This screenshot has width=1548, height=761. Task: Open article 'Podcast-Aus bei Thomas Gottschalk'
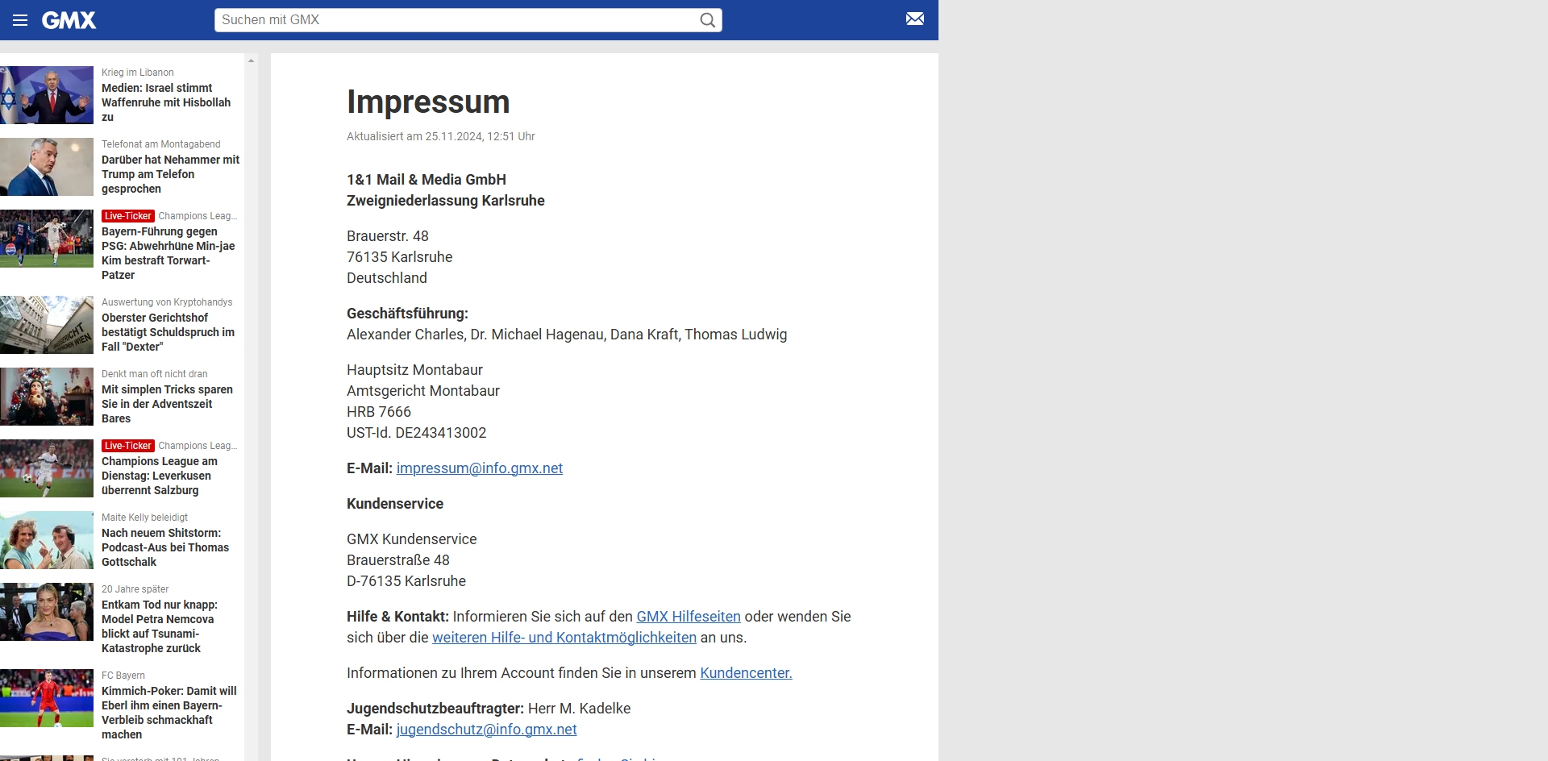pos(165,547)
